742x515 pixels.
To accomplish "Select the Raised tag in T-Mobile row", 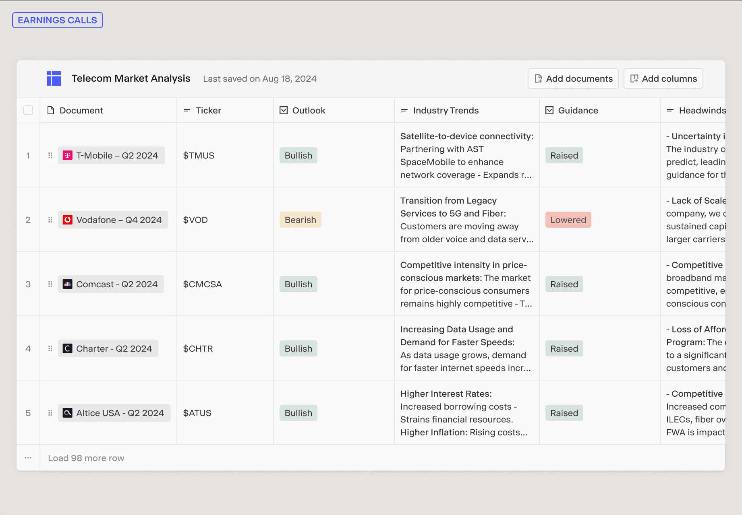I will pyautogui.click(x=564, y=155).
